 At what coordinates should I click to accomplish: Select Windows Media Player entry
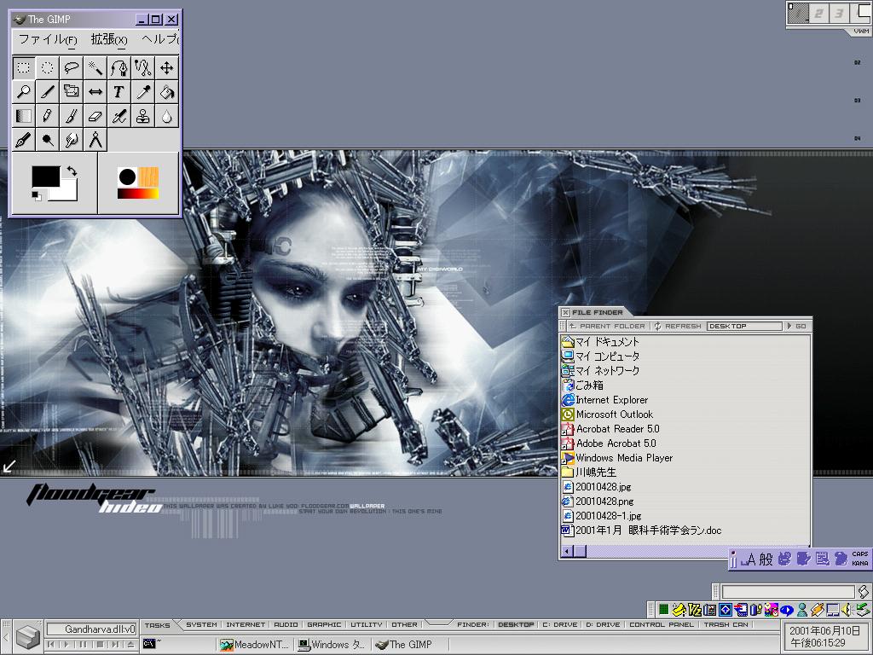pos(617,458)
